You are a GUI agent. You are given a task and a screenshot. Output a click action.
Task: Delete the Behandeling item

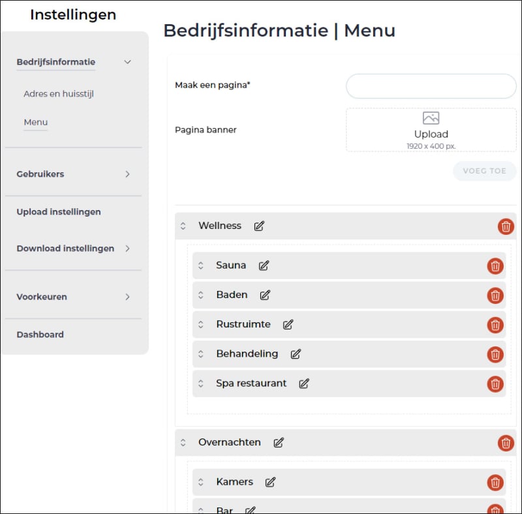click(x=495, y=355)
